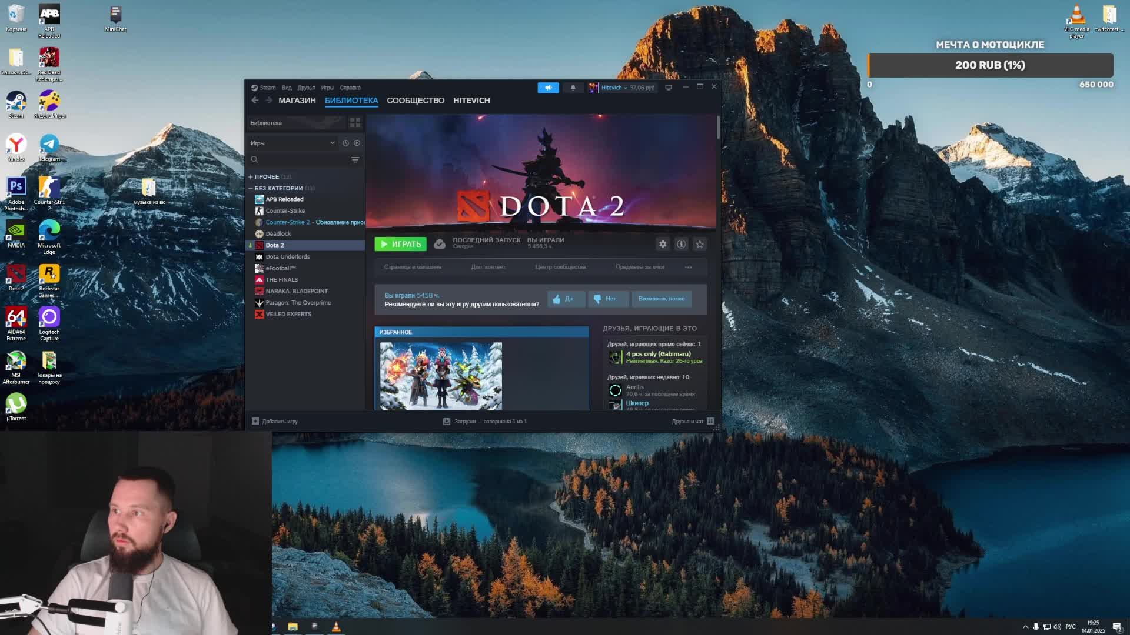Open the Dota 2 settings gear

pos(663,244)
